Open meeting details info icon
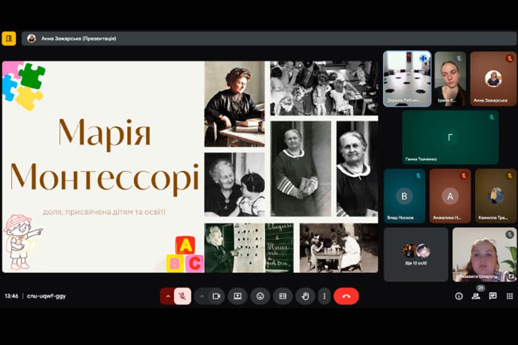The height and width of the screenshot is (345, 518). coord(459,296)
